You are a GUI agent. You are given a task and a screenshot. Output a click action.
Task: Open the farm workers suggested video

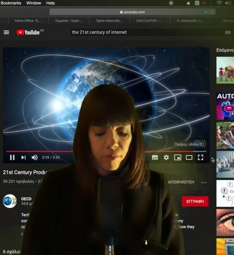pyautogui.click(x=225, y=136)
